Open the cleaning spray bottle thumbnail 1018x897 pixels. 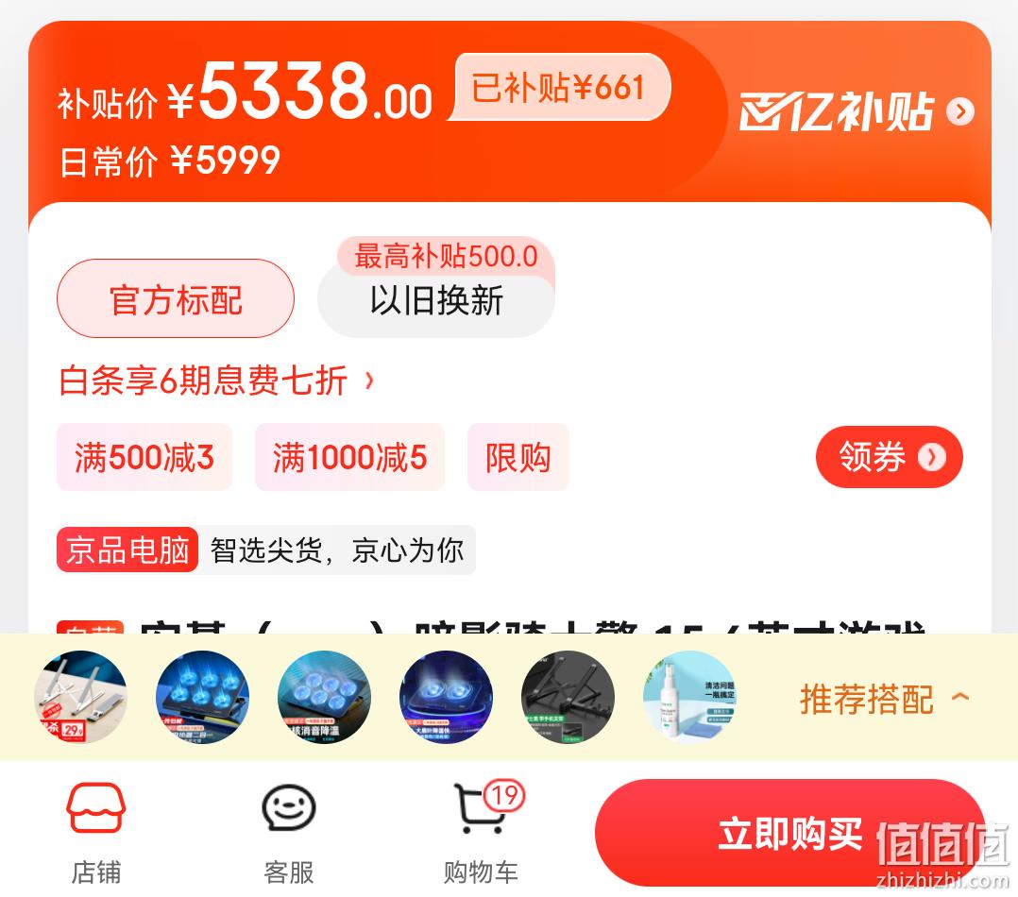[x=689, y=697]
